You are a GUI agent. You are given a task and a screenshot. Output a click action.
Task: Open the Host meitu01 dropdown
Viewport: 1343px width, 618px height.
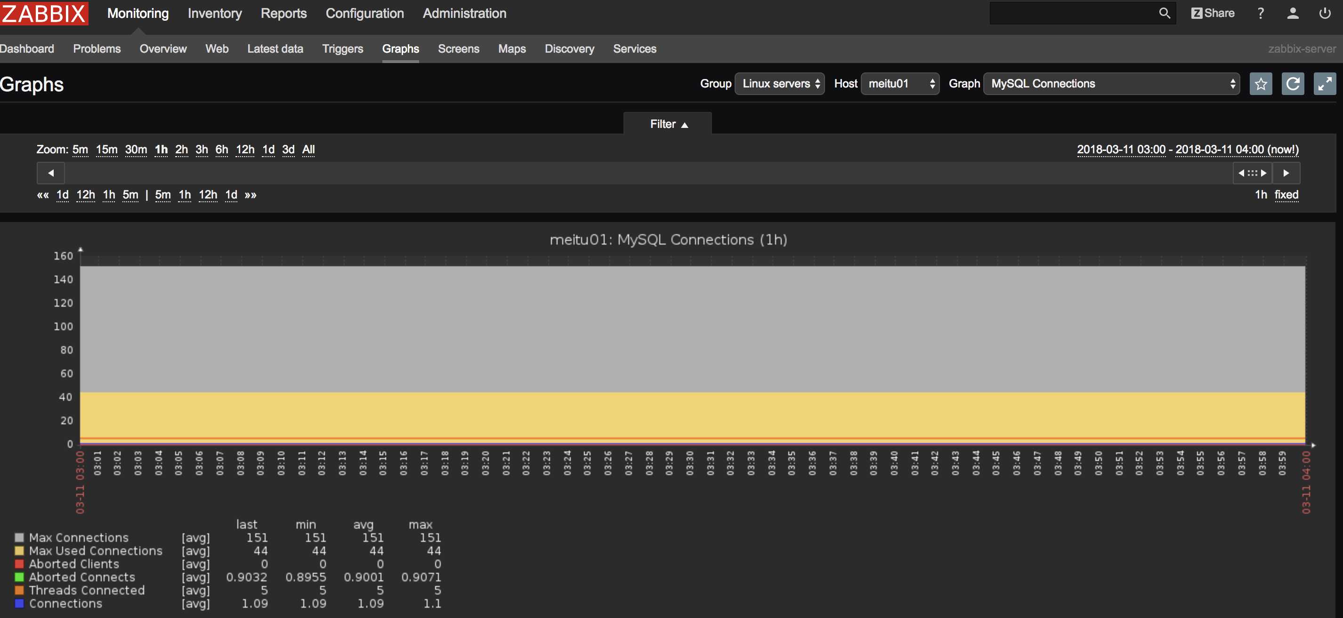(x=899, y=83)
